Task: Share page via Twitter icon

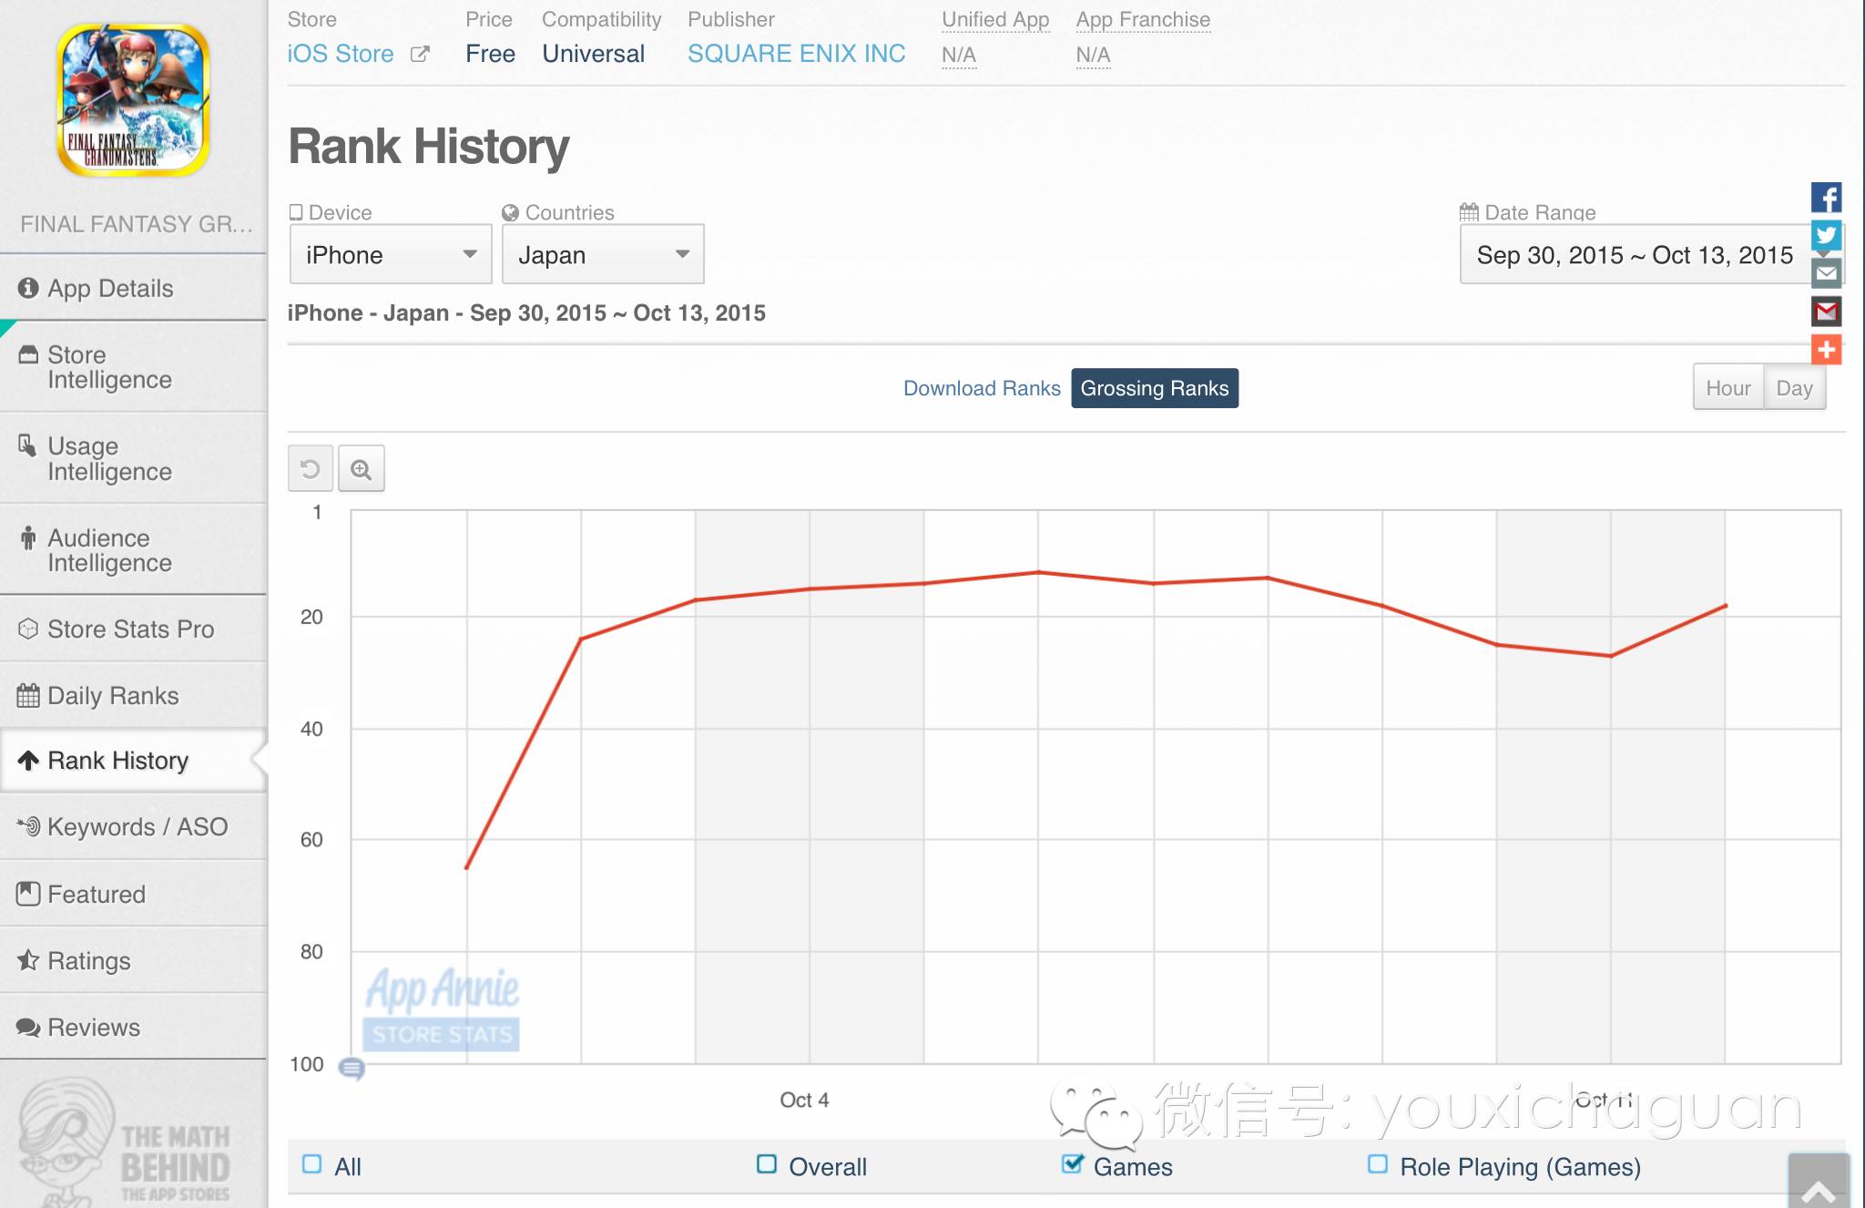Action: point(1826,236)
